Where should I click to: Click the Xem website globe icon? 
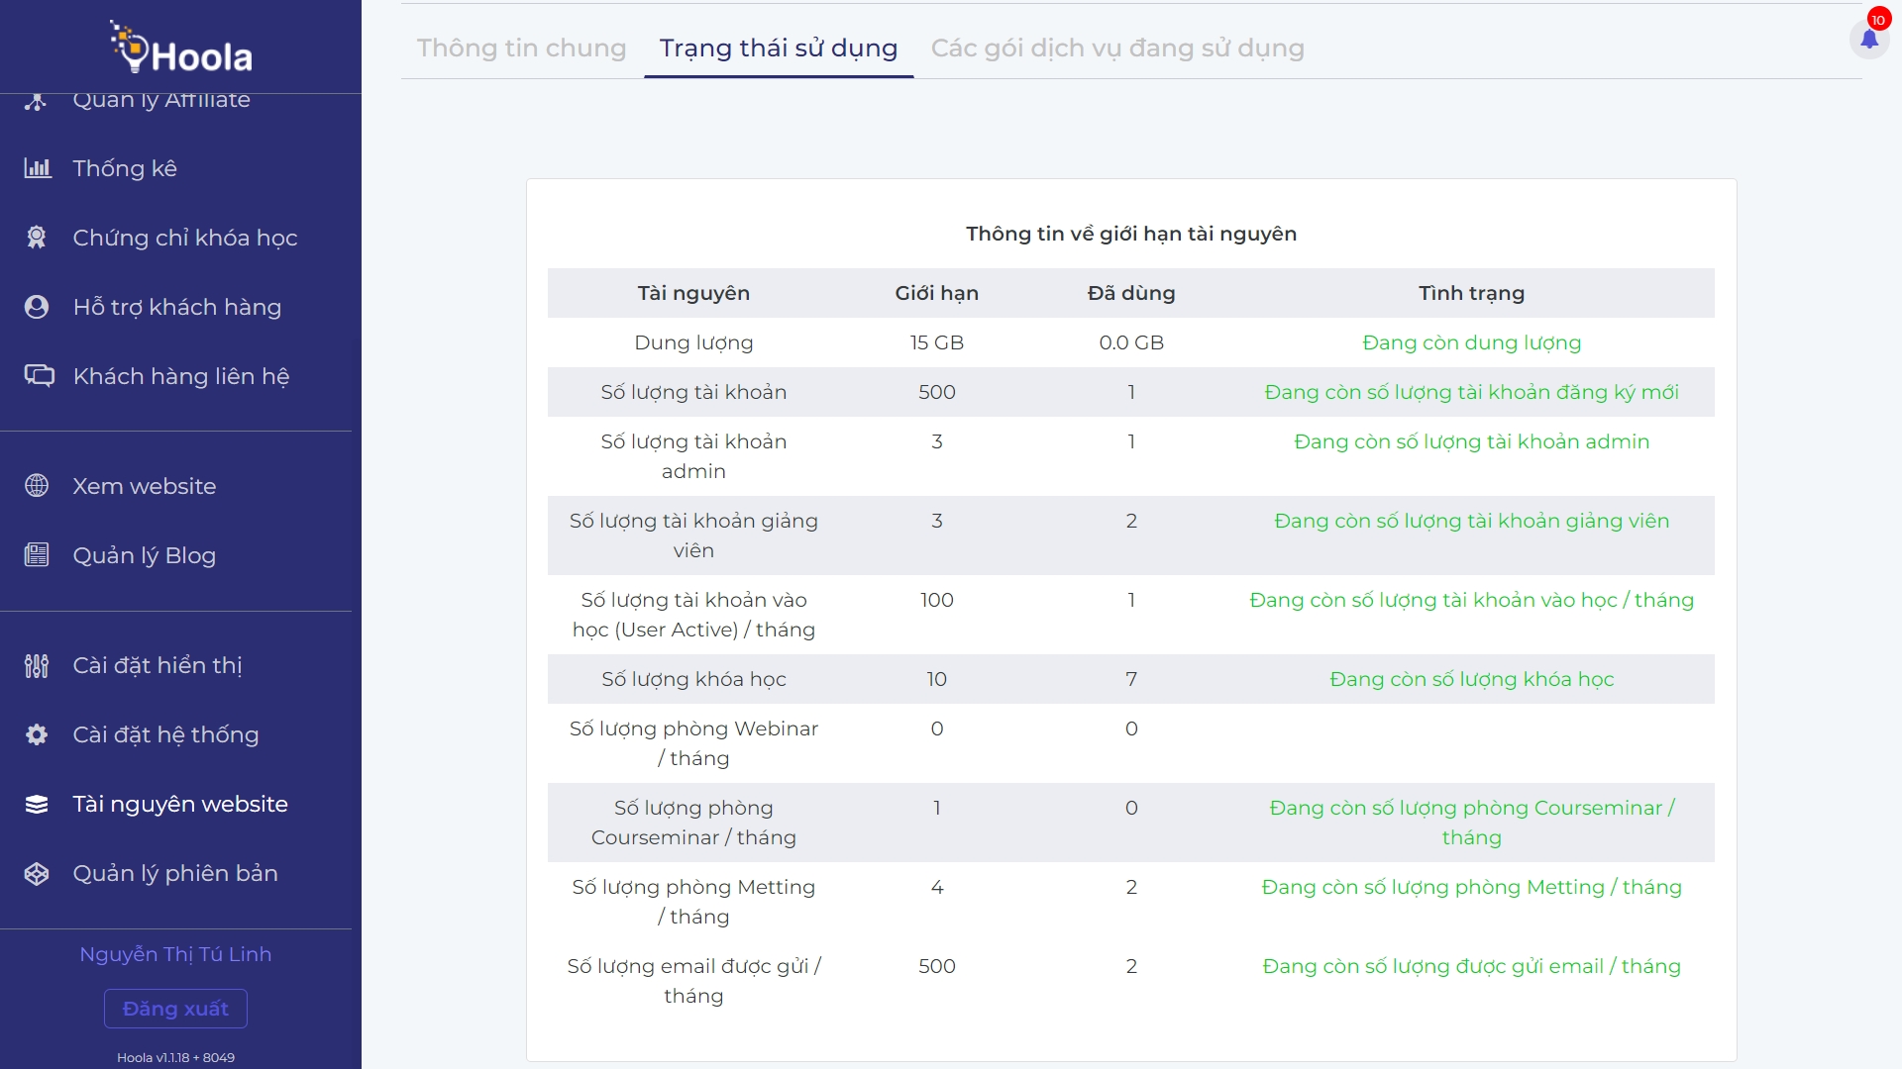click(37, 486)
